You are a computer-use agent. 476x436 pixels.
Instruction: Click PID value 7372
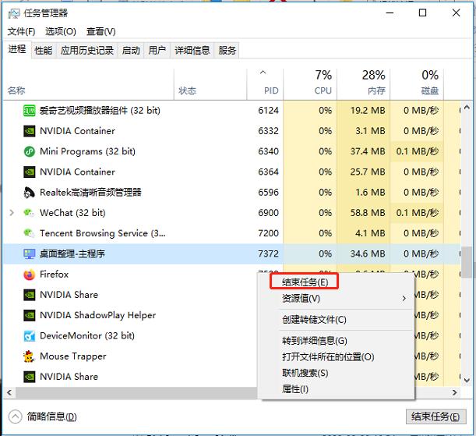(x=268, y=253)
